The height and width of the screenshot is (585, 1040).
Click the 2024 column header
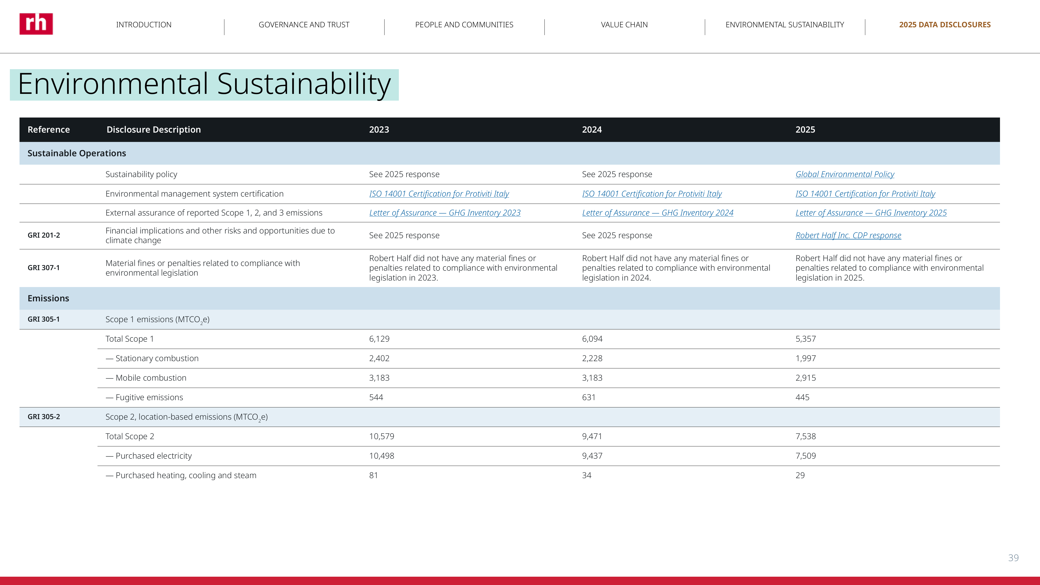pyautogui.click(x=592, y=129)
